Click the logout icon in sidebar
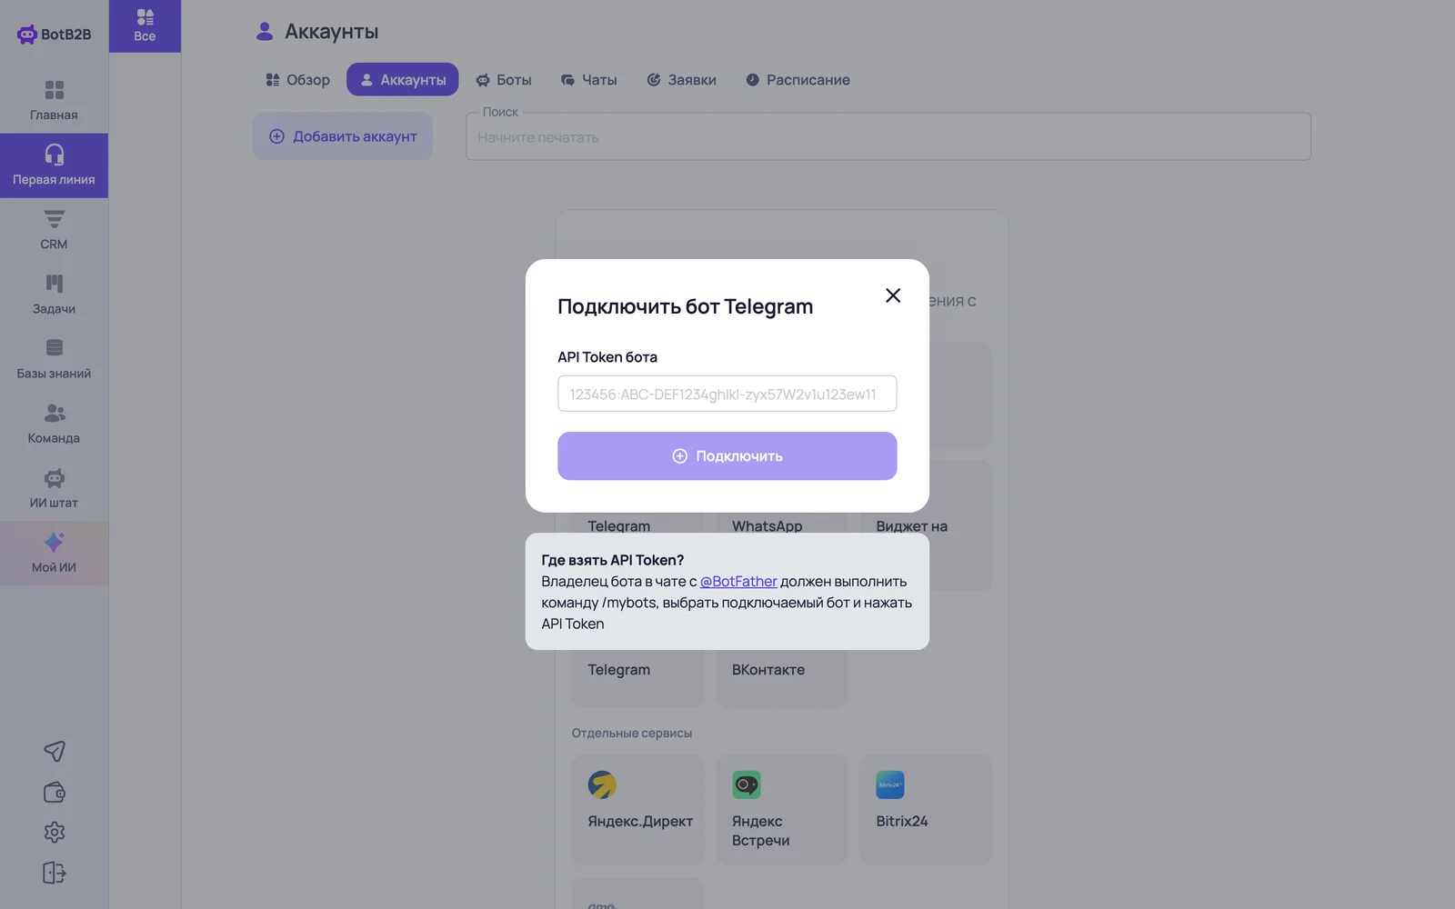The width and height of the screenshot is (1455, 909). (x=55, y=873)
